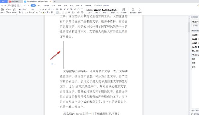Click the numbered list icon
The width and height of the screenshot is (199, 115).
click(x=61, y=9)
